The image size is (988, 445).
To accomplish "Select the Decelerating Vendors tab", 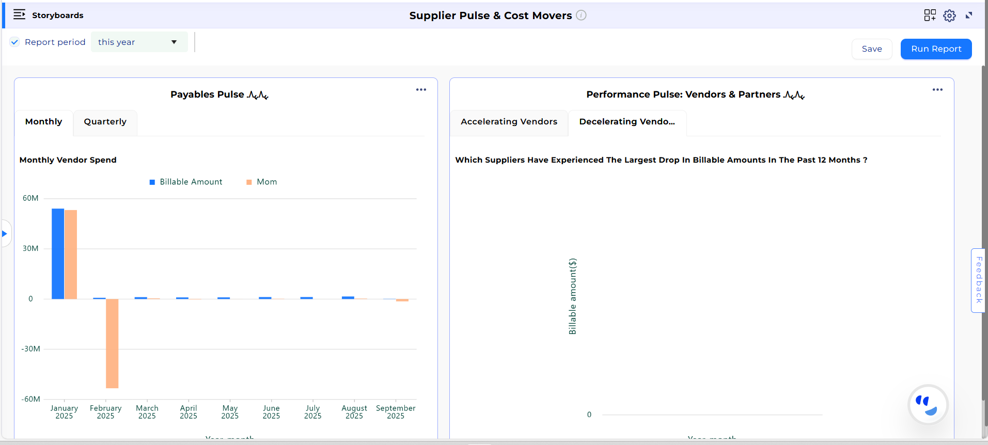I will [627, 122].
